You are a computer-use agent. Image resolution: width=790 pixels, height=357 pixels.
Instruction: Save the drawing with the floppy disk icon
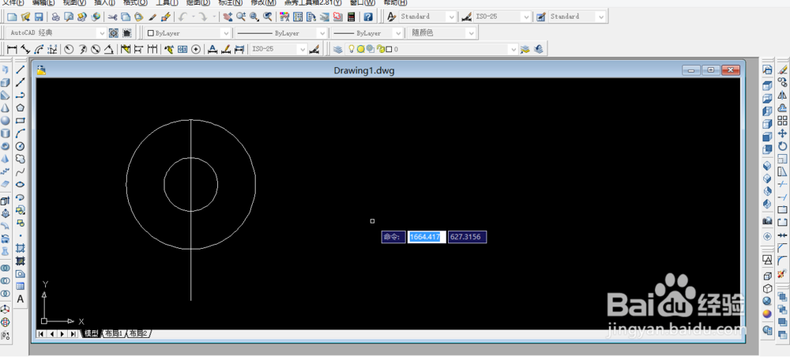click(x=38, y=17)
